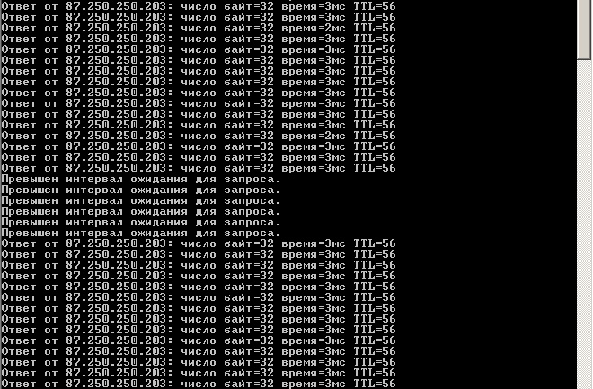Viewport: 593px width, 389px height.
Task: Click the scrollbar track below the thumb
Action: point(584,225)
